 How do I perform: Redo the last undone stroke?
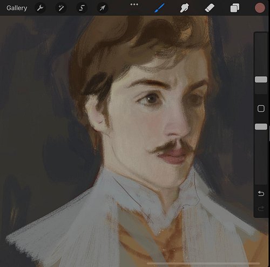(x=261, y=209)
